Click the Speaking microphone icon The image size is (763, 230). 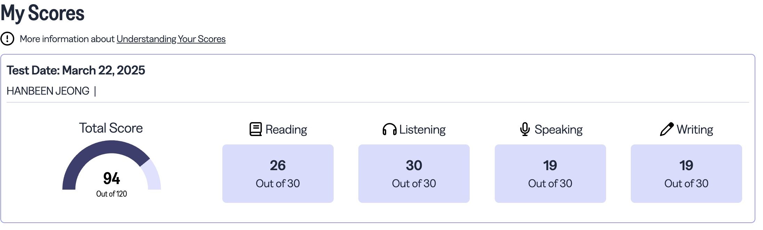click(525, 129)
